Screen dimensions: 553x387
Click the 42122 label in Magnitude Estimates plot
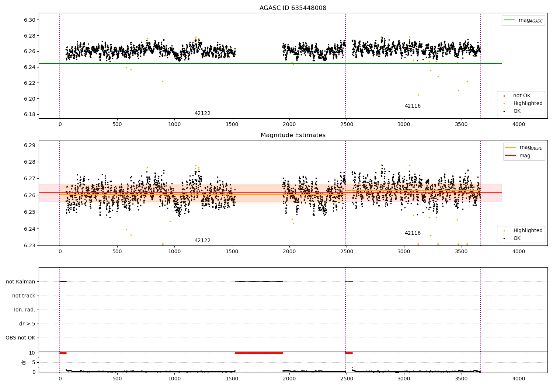point(202,241)
